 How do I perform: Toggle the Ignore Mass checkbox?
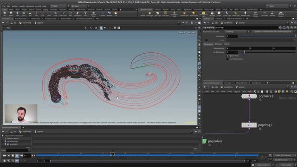pyautogui.click(x=227, y=56)
